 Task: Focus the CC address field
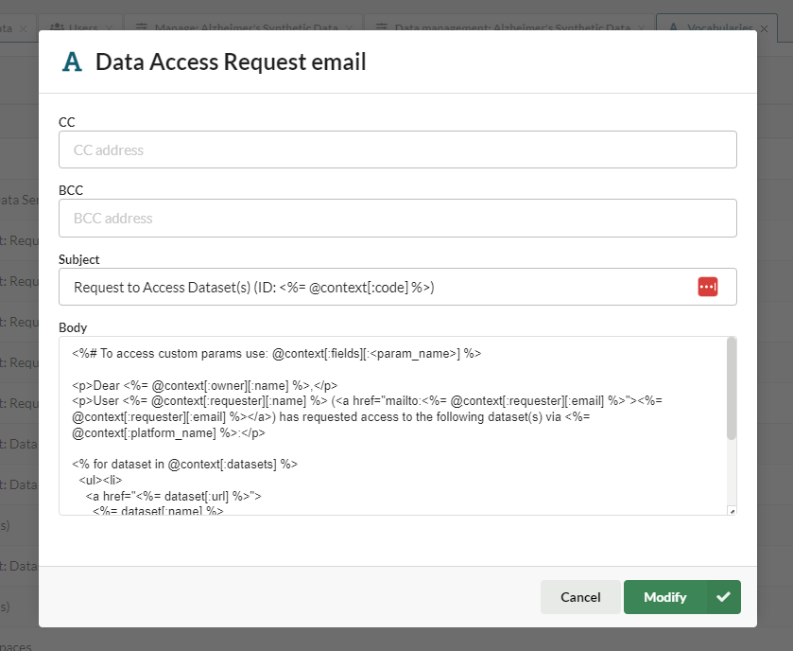tap(397, 150)
